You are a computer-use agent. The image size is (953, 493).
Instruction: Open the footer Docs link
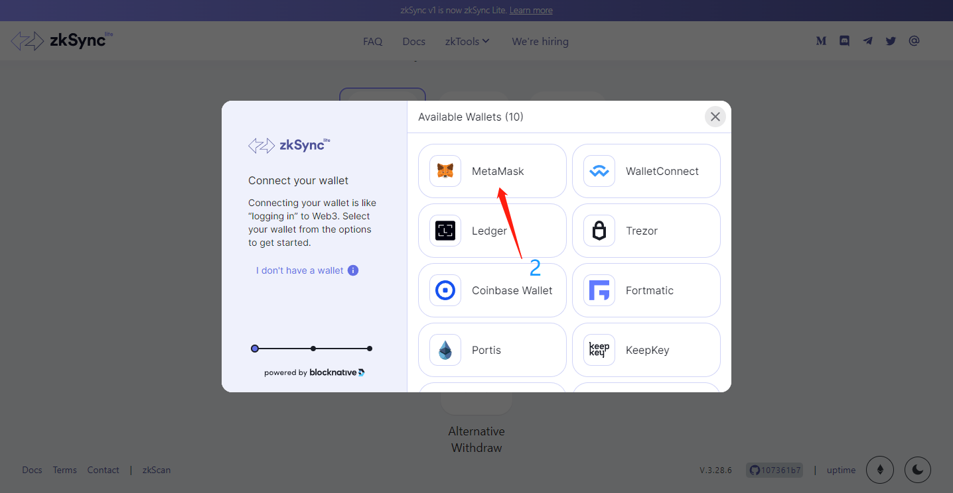tap(32, 470)
